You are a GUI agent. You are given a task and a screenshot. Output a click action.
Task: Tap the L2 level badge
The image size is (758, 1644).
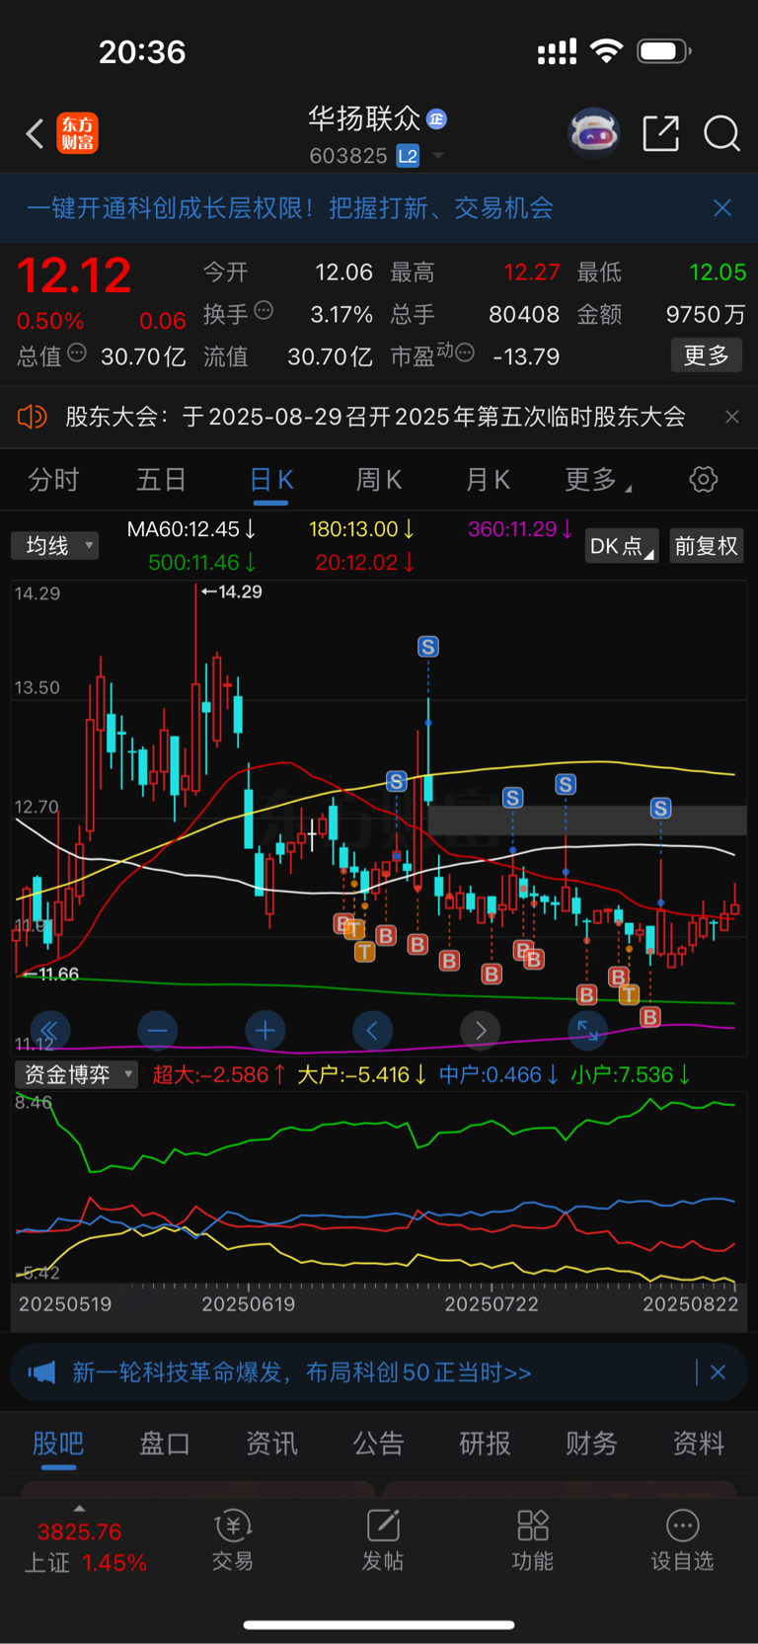[x=408, y=156]
